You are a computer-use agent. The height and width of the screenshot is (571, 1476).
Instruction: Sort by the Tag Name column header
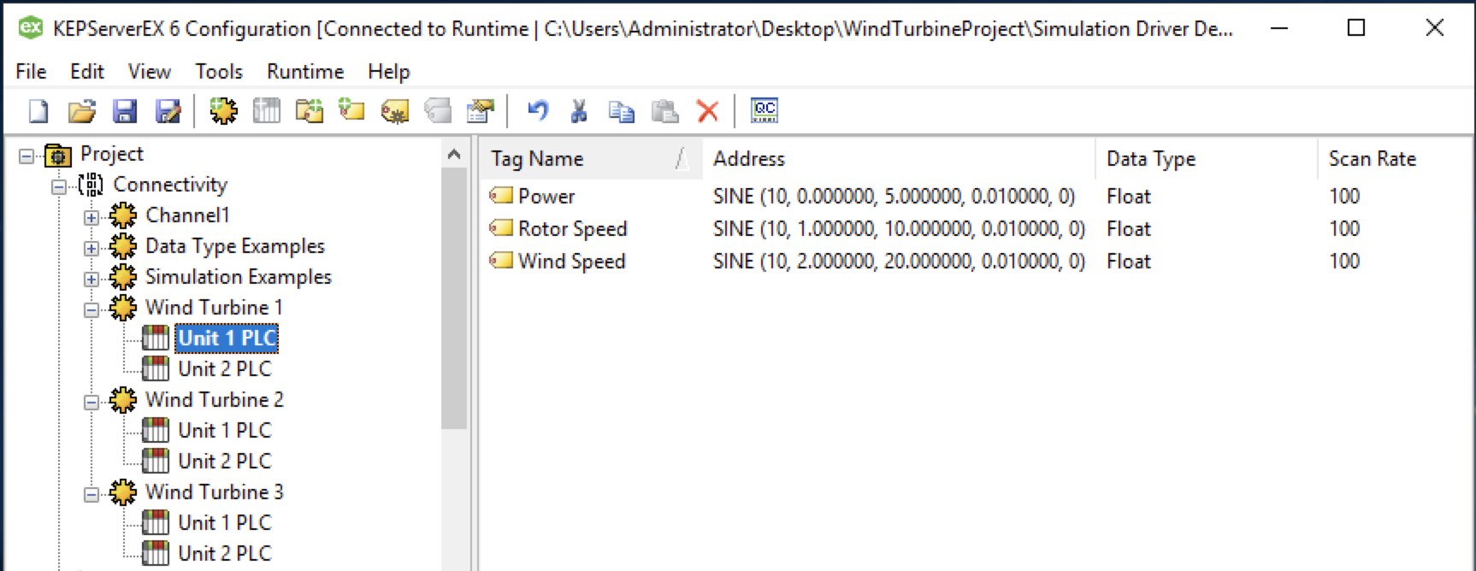(x=590, y=159)
